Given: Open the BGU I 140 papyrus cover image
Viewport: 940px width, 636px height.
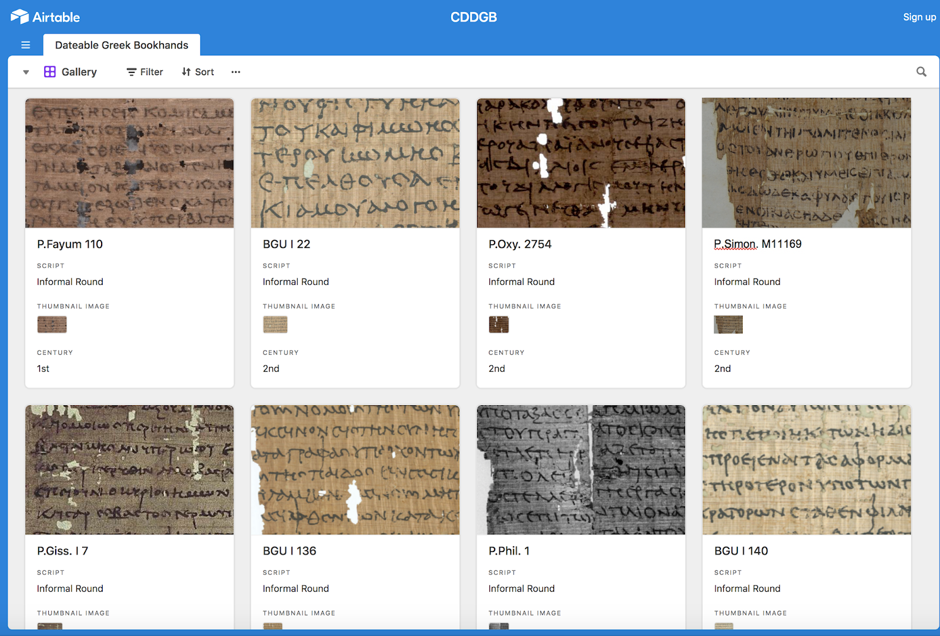Looking at the screenshot, I should coord(807,470).
